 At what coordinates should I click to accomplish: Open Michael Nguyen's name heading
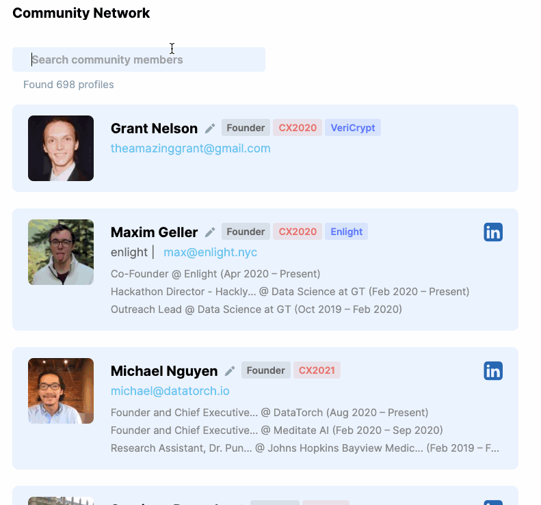click(x=164, y=371)
